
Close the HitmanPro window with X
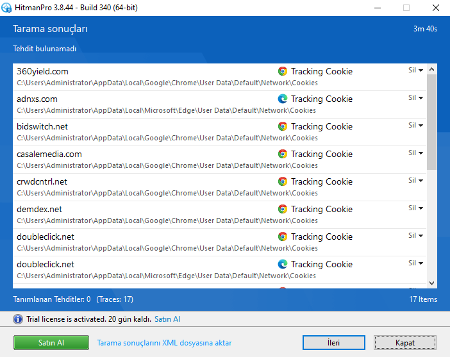[x=436, y=8]
